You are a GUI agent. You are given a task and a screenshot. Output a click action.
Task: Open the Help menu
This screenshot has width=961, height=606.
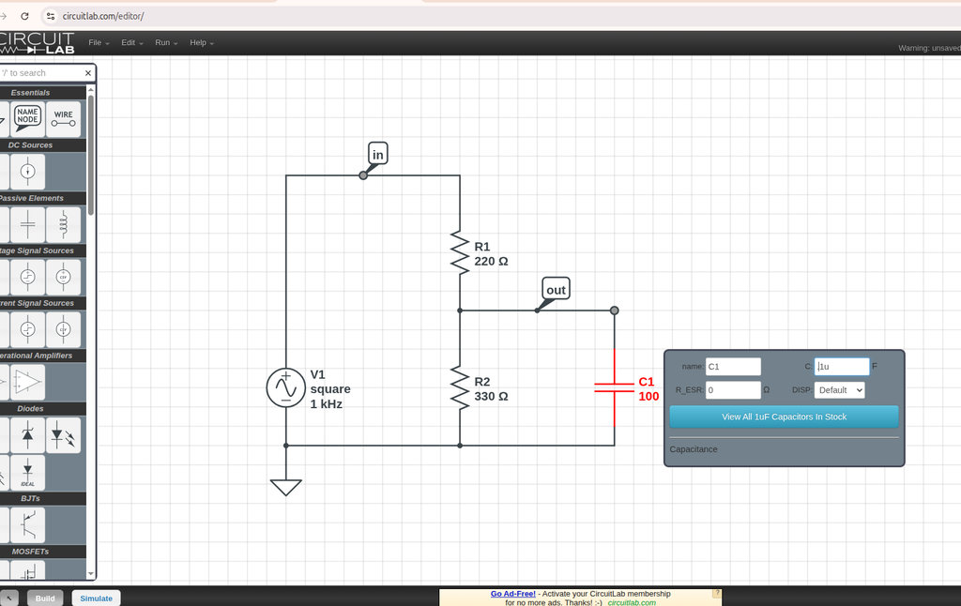point(202,43)
